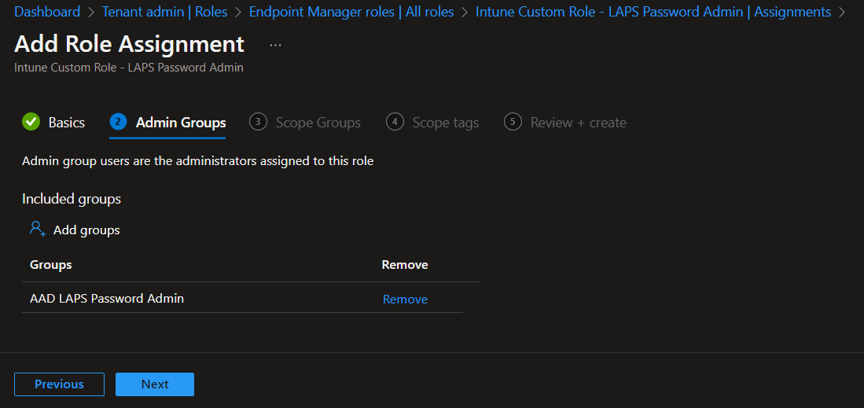Click the Next button
The image size is (864, 408).
[x=155, y=384]
